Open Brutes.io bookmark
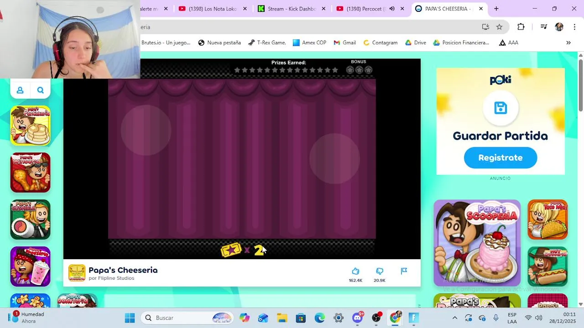The width and height of the screenshot is (584, 328). coord(166,43)
